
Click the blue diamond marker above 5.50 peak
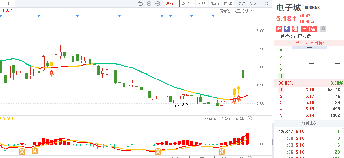pyautogui.click(x=77, y=16)
